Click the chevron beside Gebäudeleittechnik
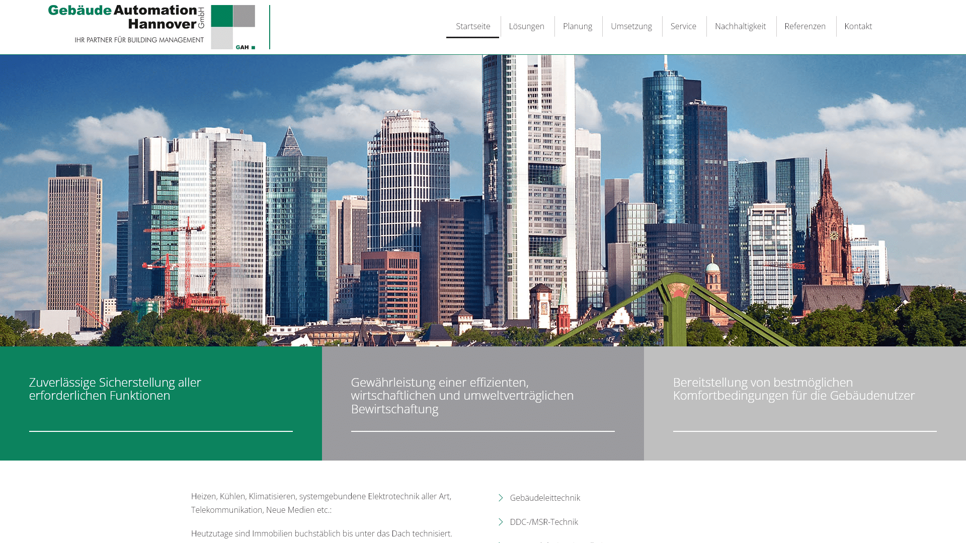The image size is (966, 543). click(x=501, y=498)
